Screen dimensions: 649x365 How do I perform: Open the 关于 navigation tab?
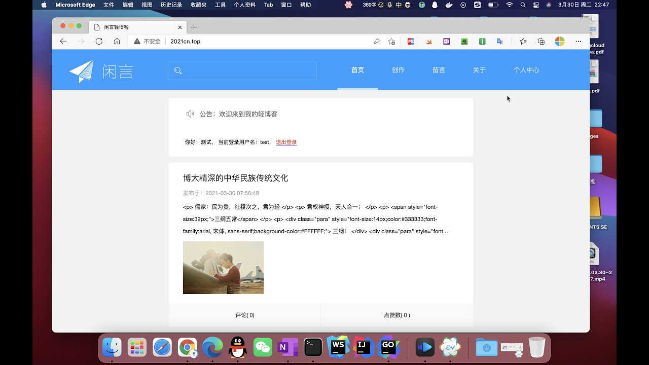[x=479, y=70]
